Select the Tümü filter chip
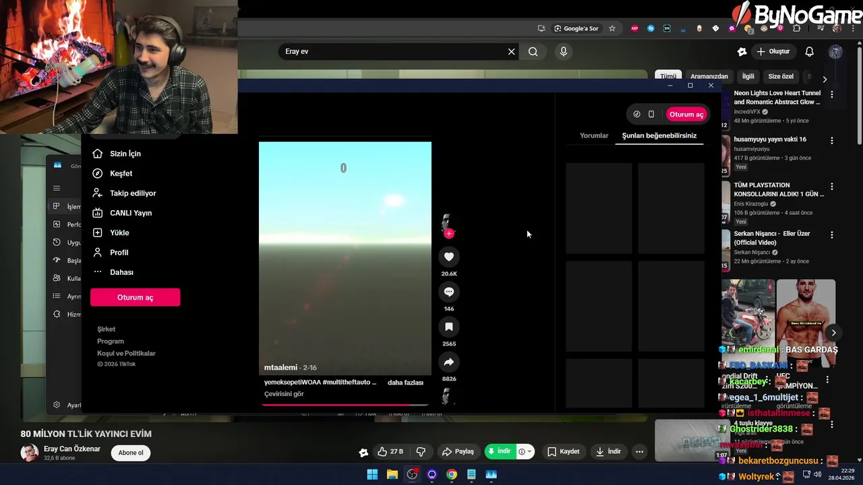 (667, 77)
